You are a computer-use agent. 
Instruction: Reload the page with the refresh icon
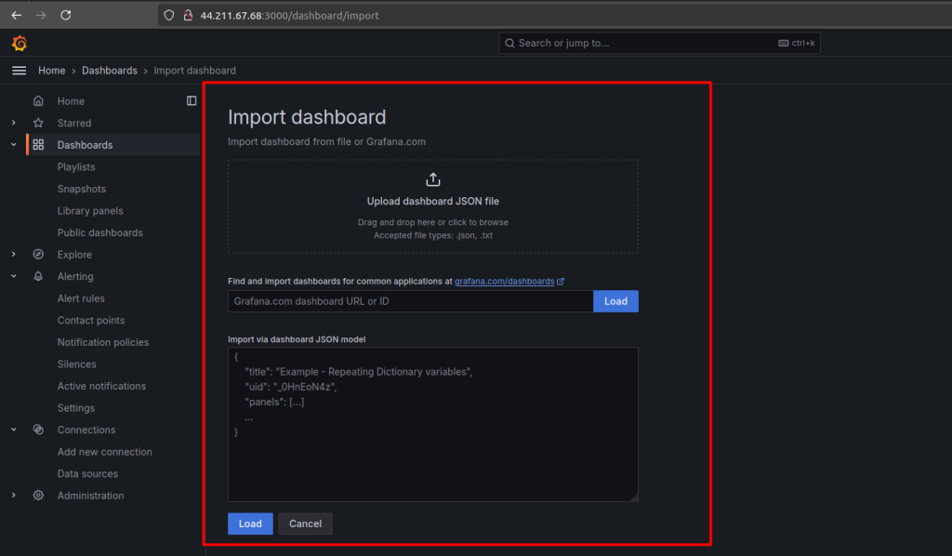click(65, 15)
